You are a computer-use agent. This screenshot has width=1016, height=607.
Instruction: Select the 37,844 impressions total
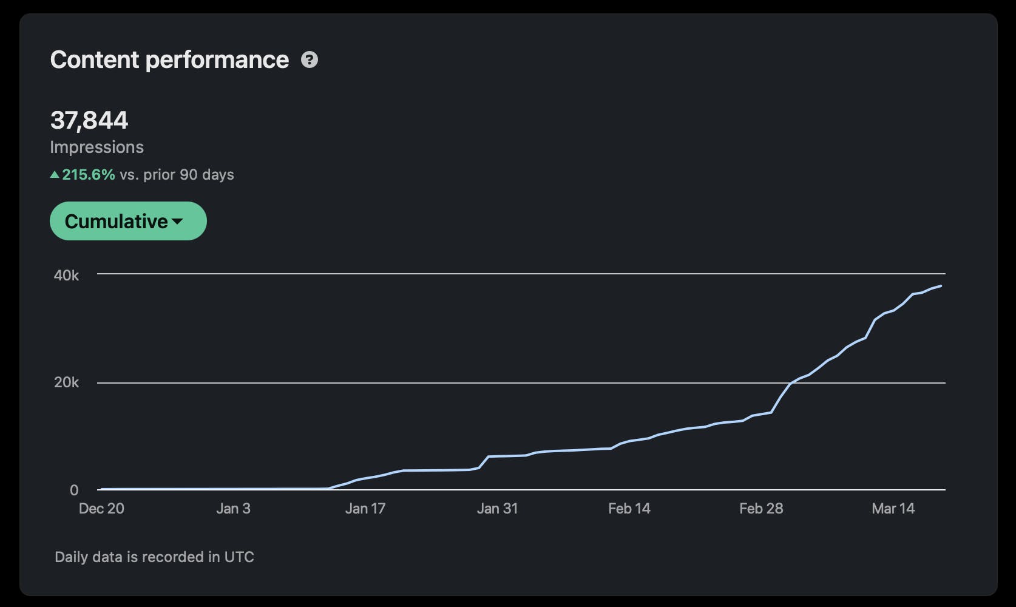pyautogui.click(x=89, y=120)
